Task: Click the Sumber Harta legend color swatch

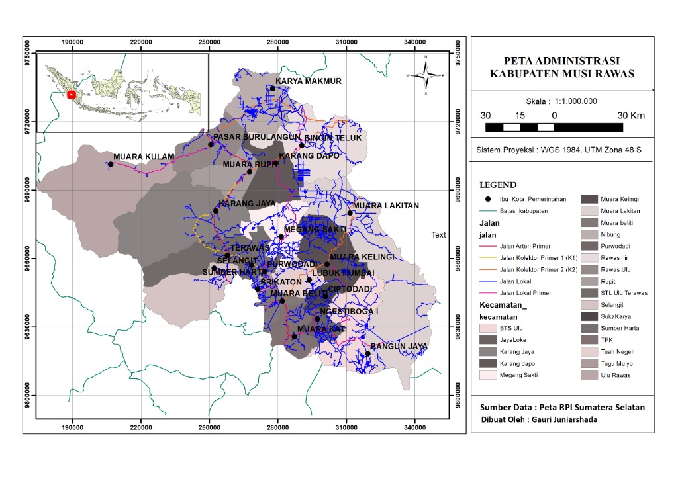Action: pos(589,328)
